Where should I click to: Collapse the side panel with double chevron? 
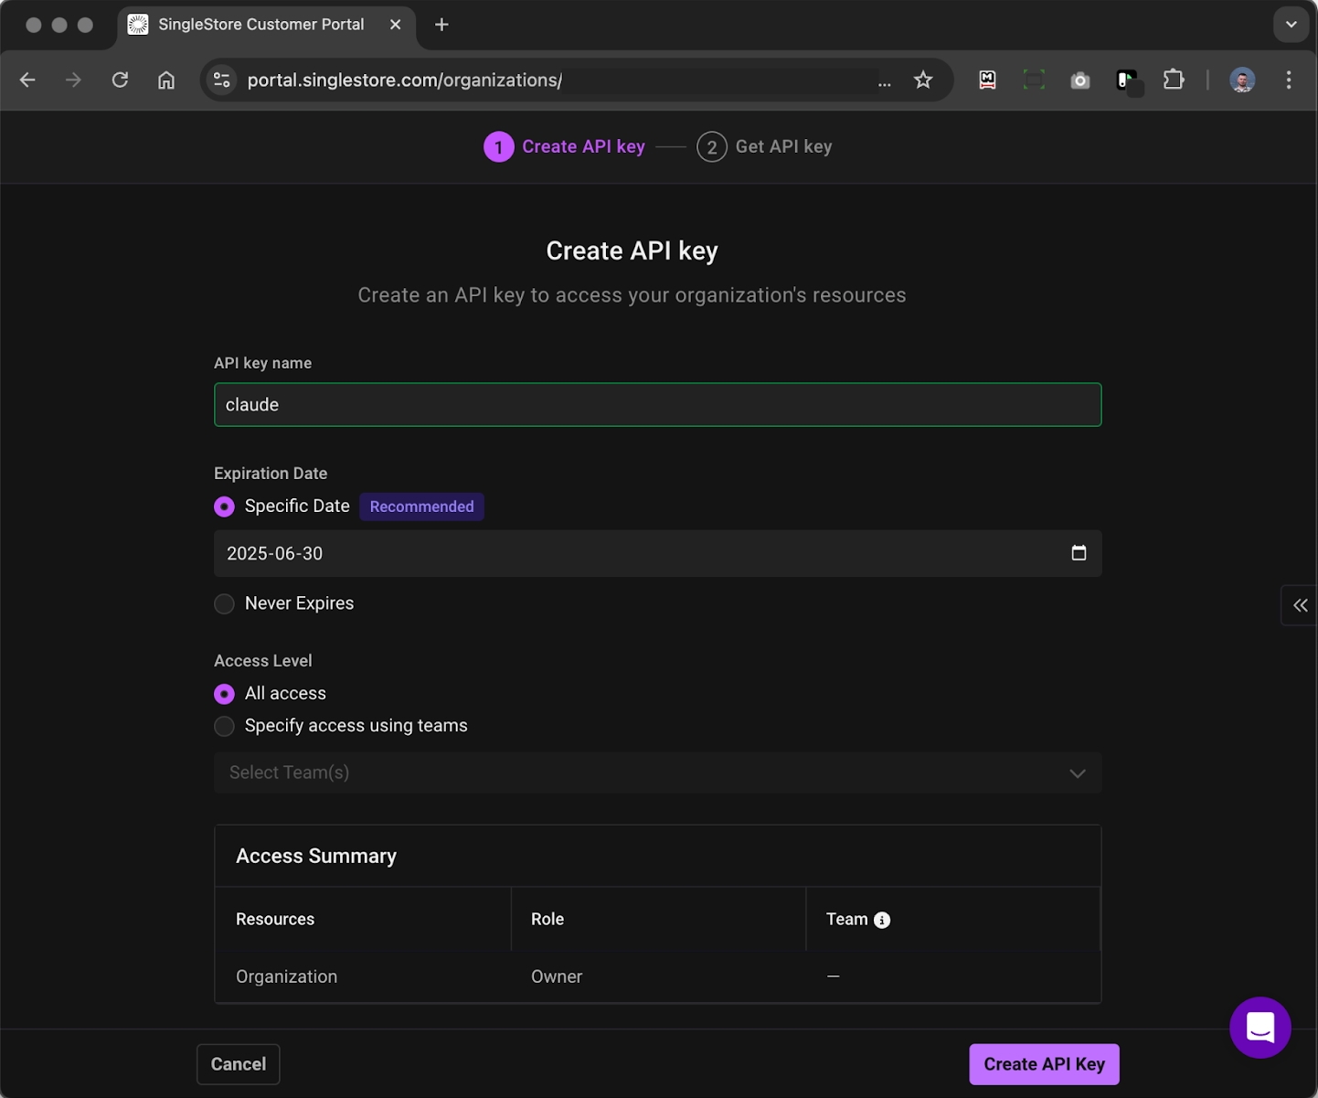1300,604
